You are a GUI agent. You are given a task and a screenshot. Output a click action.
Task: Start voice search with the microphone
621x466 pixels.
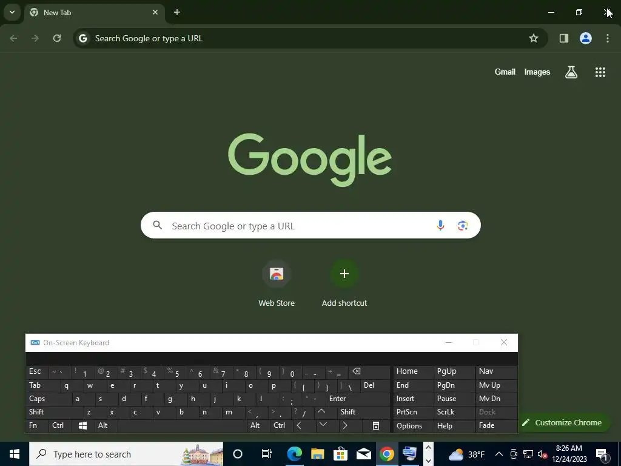[x=440, y=226]
